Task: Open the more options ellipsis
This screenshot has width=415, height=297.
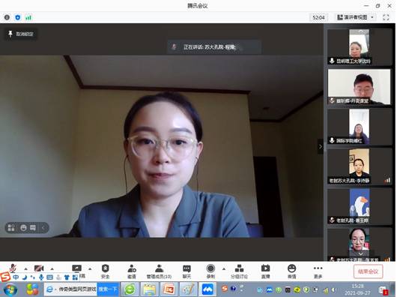Action: click(318, 271)
